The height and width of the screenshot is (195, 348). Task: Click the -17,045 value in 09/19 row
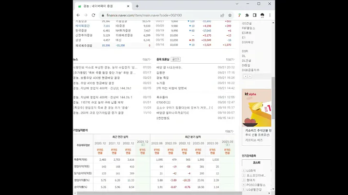coord(207,30)
